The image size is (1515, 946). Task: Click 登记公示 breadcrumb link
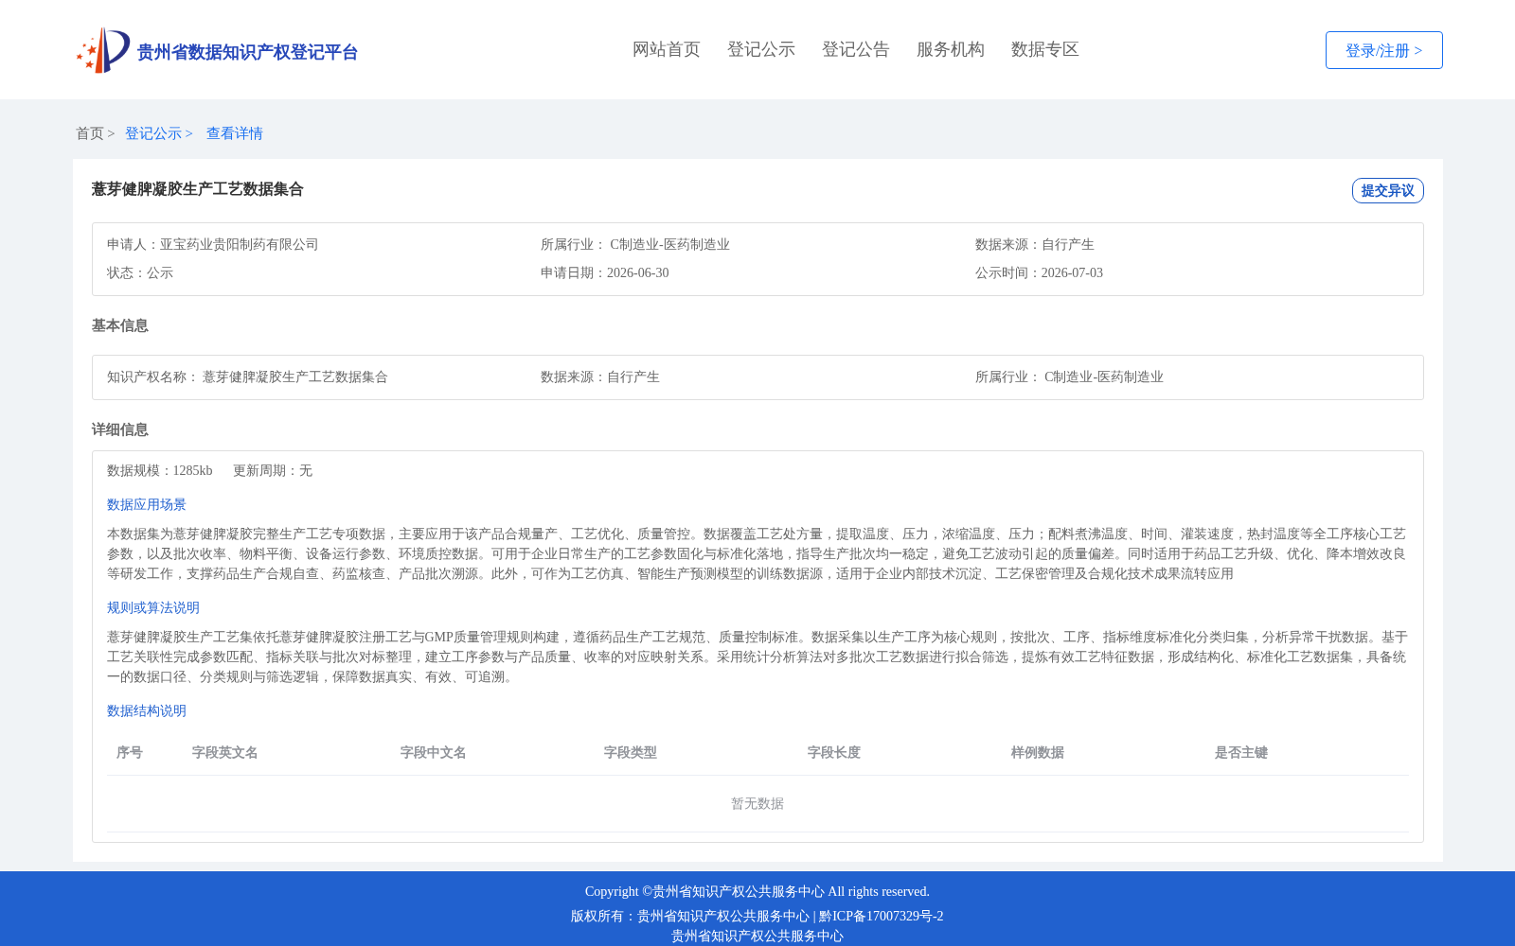coord(153,133)
